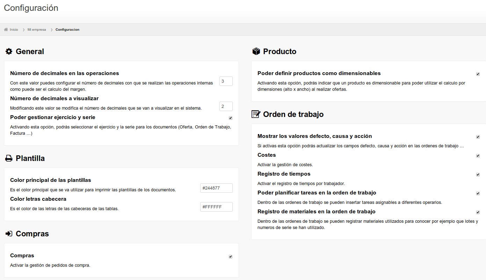Toggle Registro de materiales checkbox
Screen dimensions: 486x280
478,212
